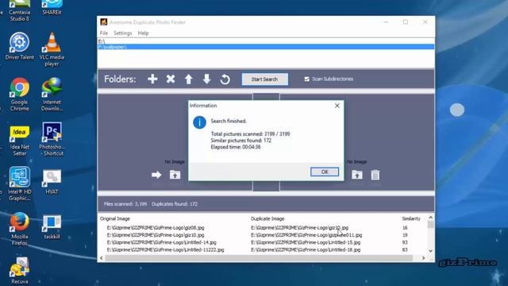Open the Settings menu
The width and height of the screenshot is (508, 286).
(122, 33)
